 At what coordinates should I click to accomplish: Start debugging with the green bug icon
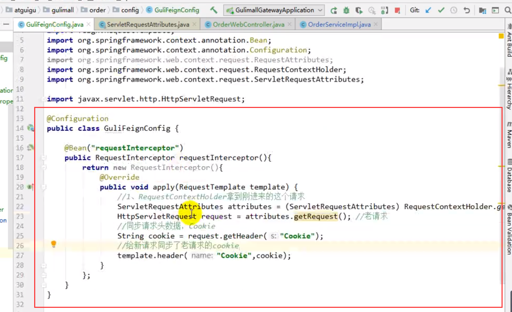point(346,10)
